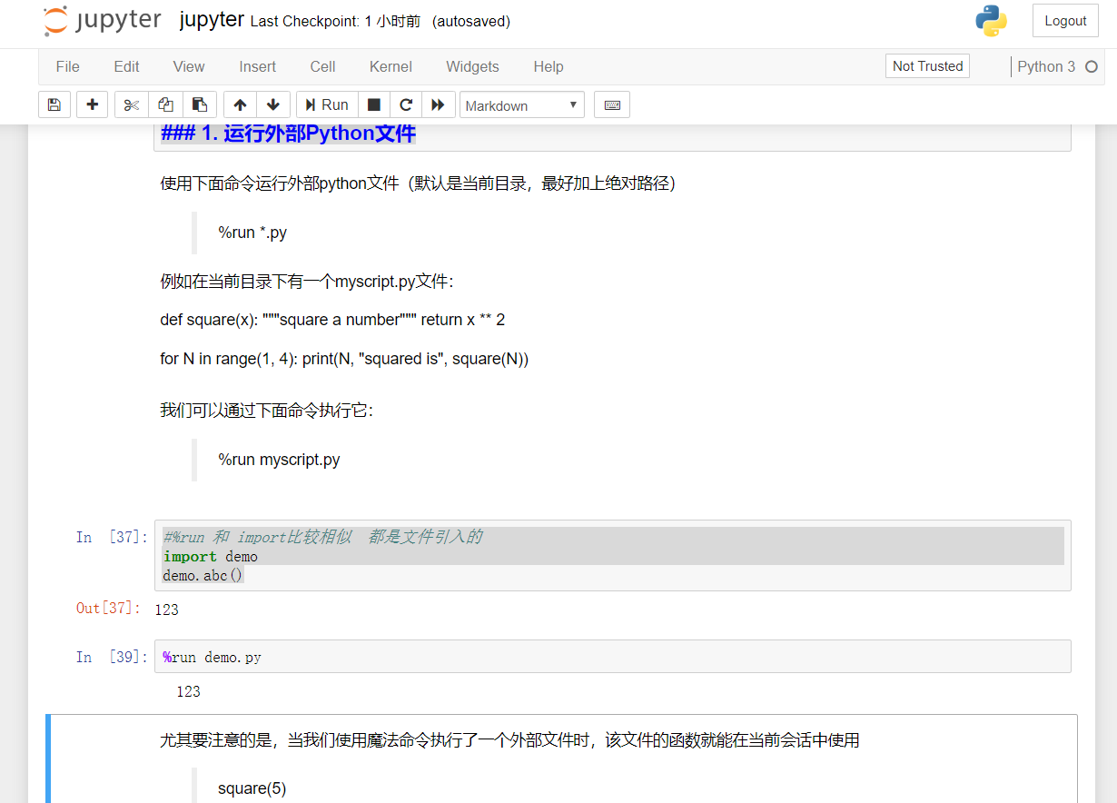The height and width of the screenshot is (803, 1117).
Task: Click the def square(x) text line
Action: [332, 320]
